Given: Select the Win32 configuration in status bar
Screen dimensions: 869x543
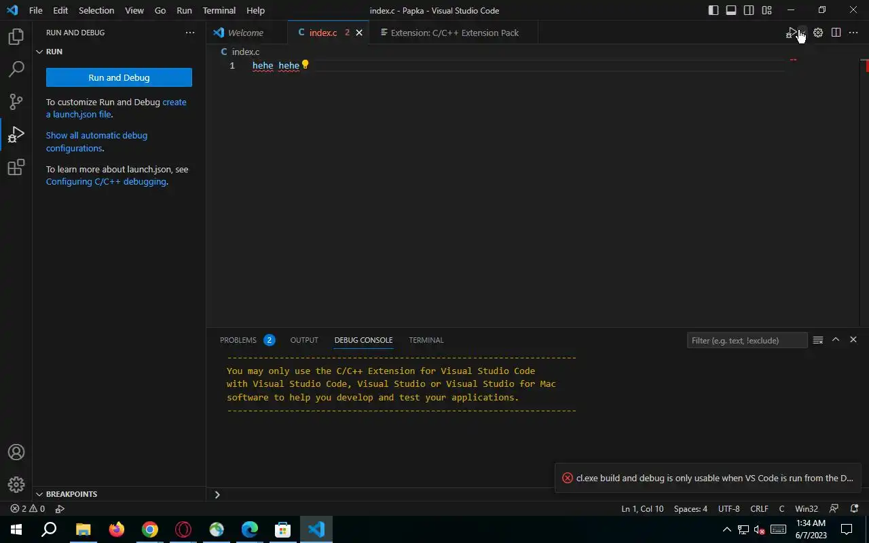Looking at the screenshot, I should click(x=807, y=508).
